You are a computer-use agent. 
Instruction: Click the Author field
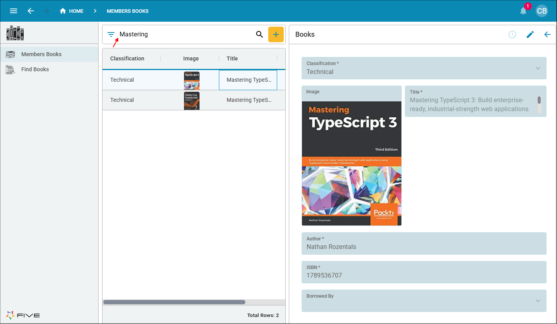point(424,243)
